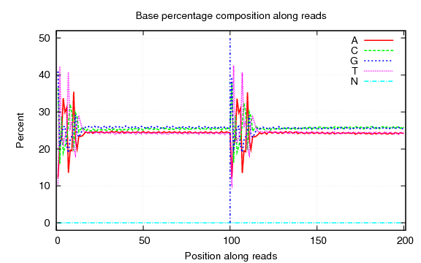Click the y-axis tick label 30
Viewport: 421px width, 263px height.
(45, 112)
